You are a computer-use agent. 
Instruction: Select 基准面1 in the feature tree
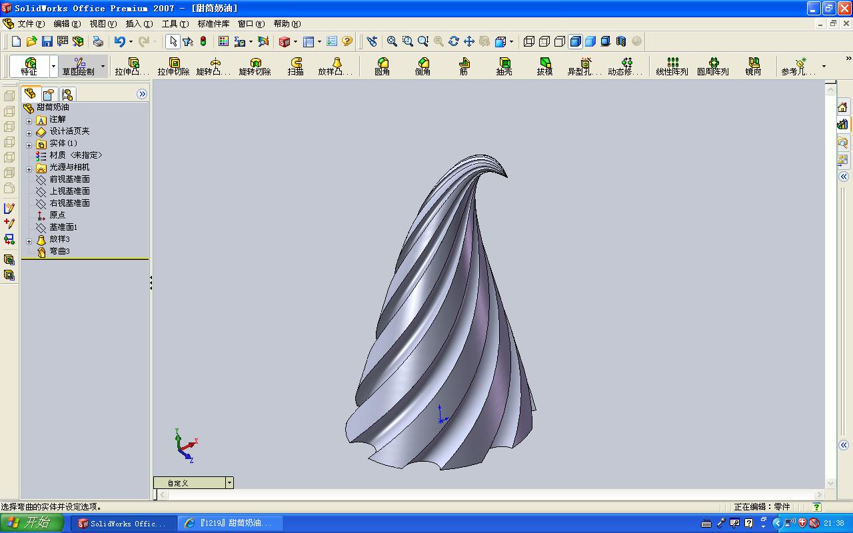(x=63, y=227)
